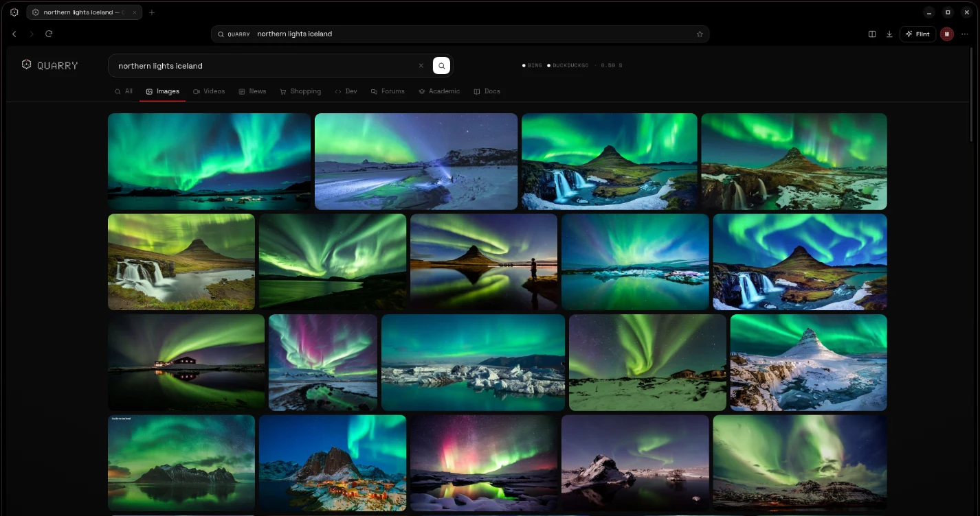
Task: Open red and green aurora starry image
Action: [484, 463]
